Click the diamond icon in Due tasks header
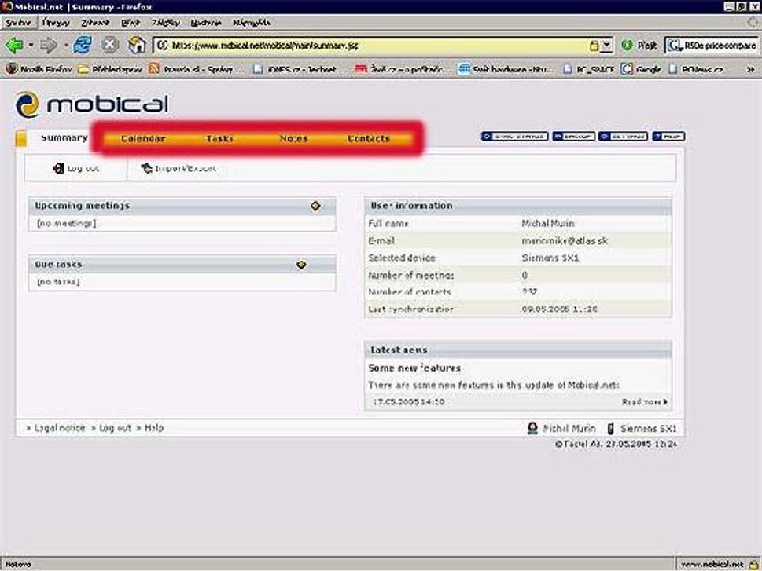This screenshot has width=762, height=571. 301,265
